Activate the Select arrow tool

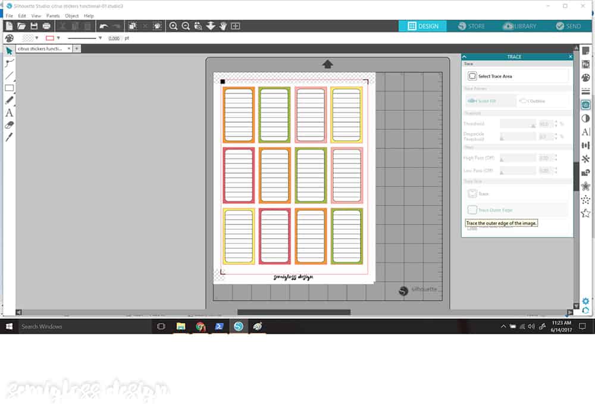(9, 50)
